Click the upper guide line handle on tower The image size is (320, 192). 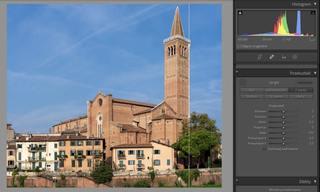(189, 45)
